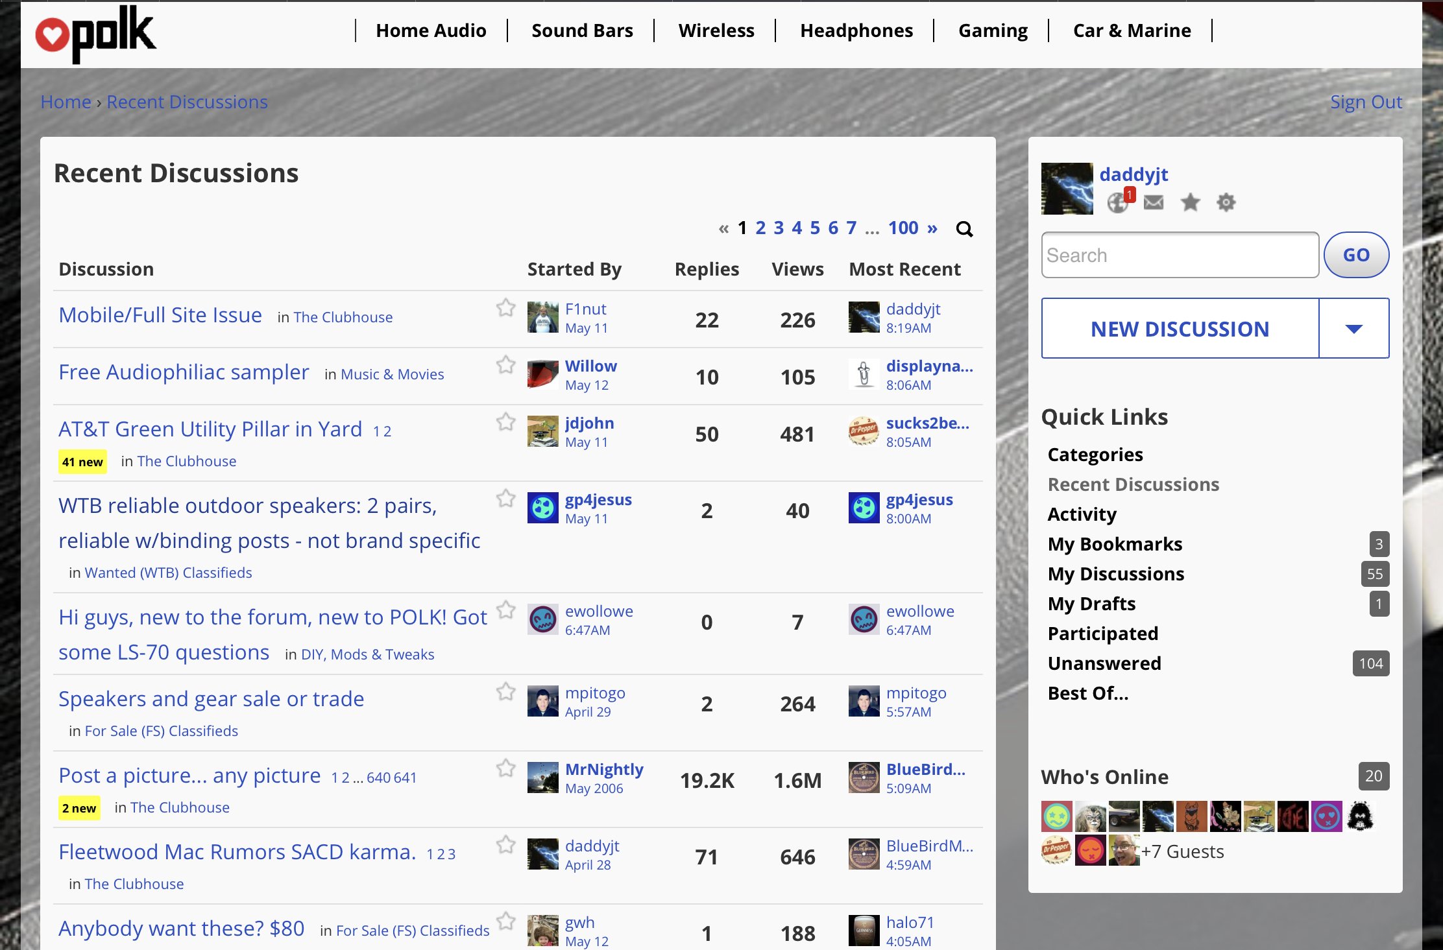
Task: Click the NEW DISCUSSION button
Action: tap(1180, 329)
